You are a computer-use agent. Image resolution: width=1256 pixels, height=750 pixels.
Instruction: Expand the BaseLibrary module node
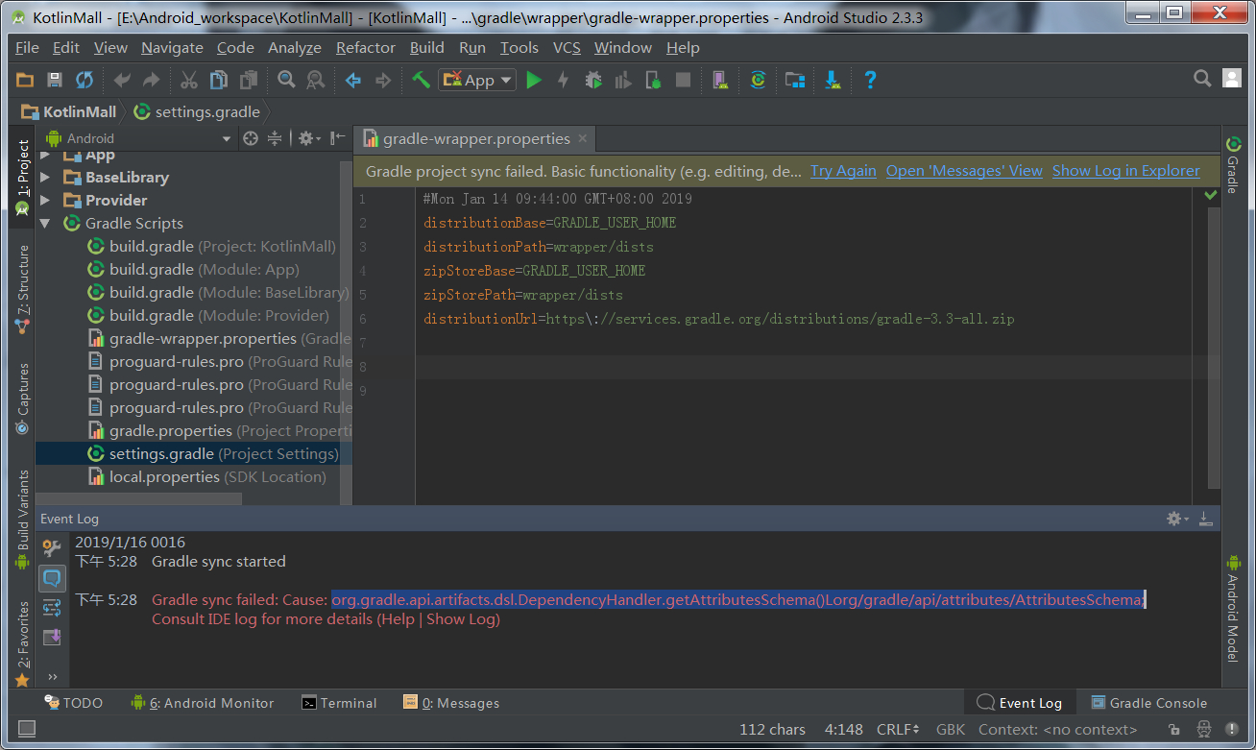click(x=45, y=177)
